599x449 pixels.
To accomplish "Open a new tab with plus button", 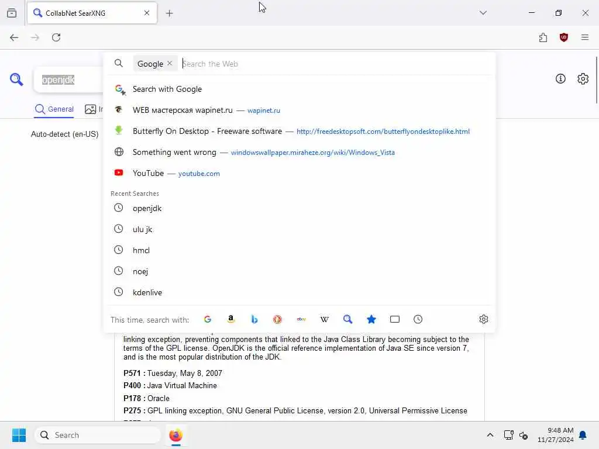I will click(x=169, y=13).
